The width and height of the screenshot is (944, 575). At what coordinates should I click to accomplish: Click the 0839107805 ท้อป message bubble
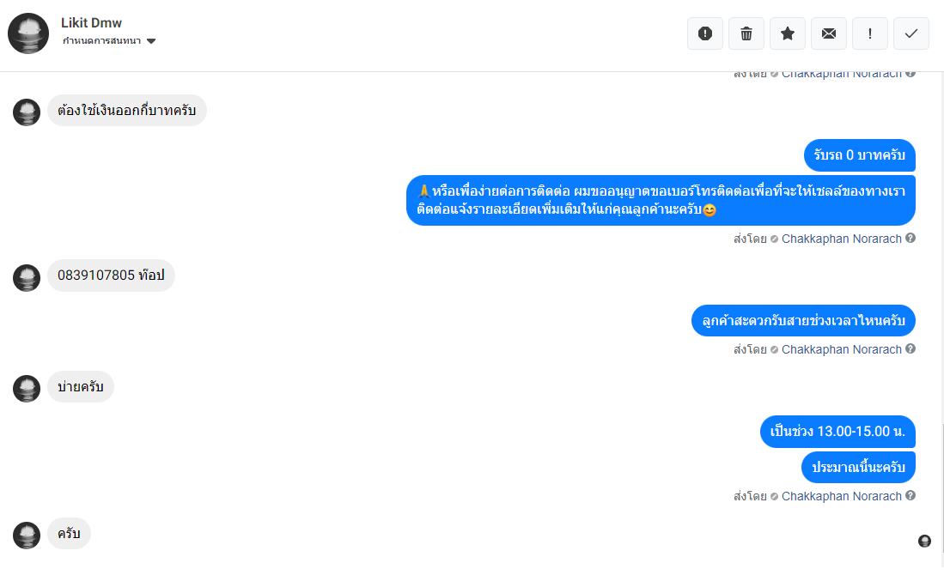[x=111, y=275]
